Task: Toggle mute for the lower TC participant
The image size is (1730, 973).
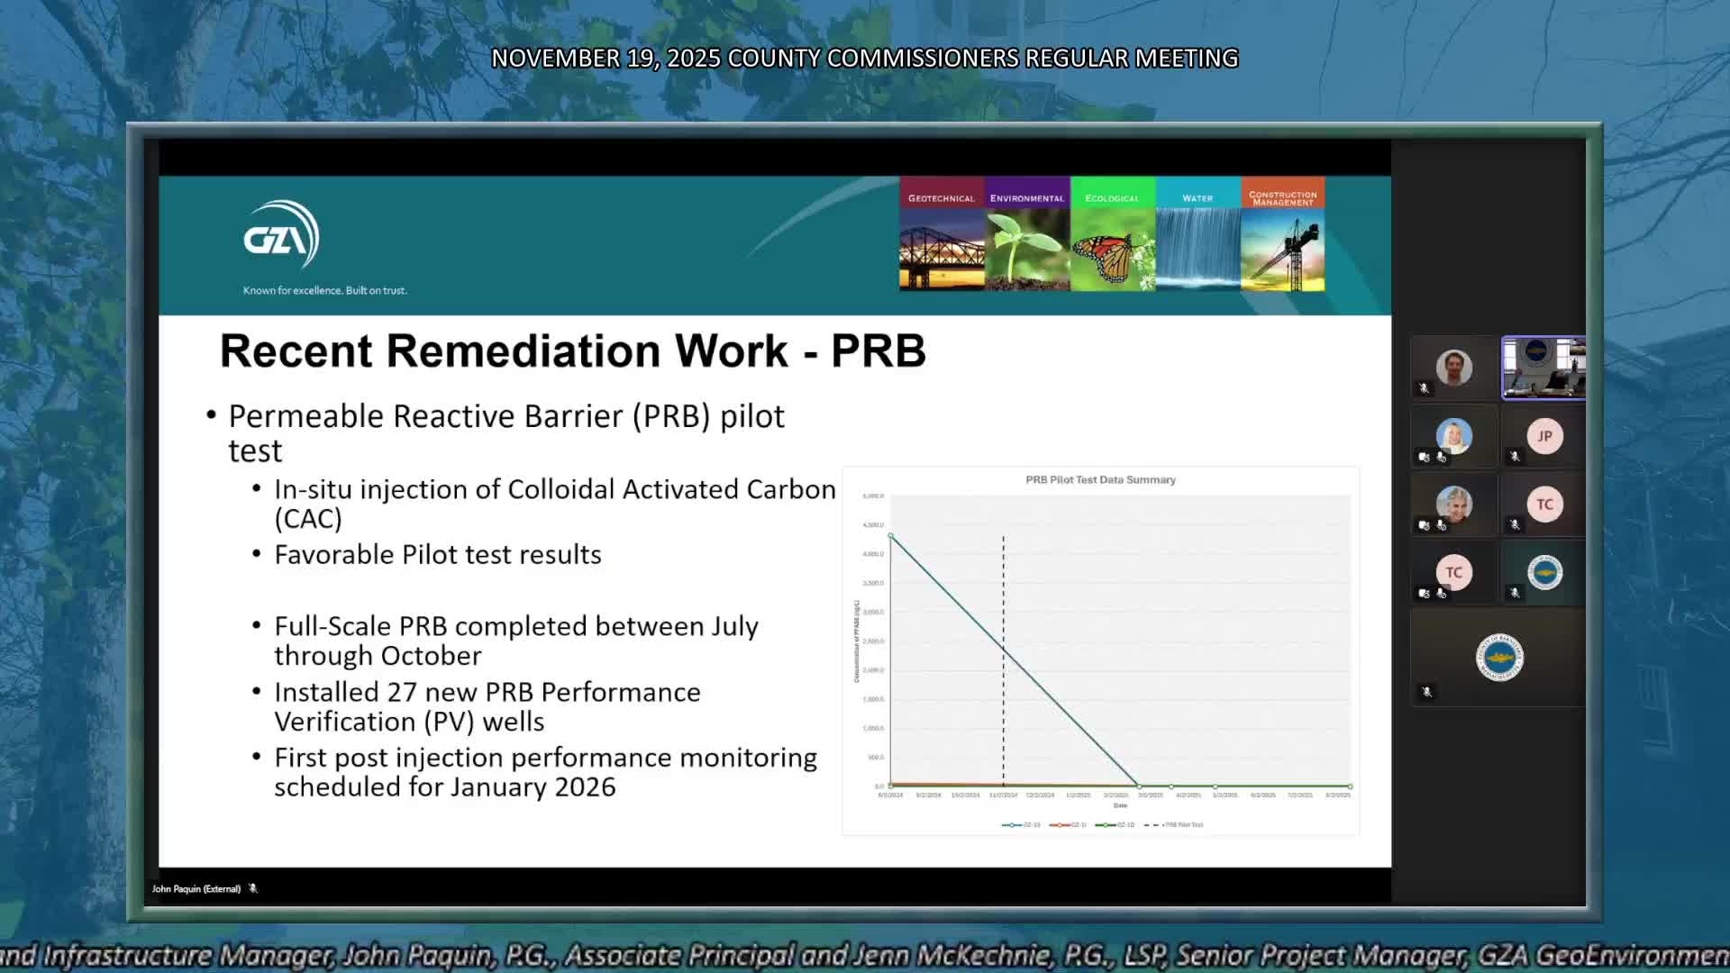Action: pos(1442,594)
